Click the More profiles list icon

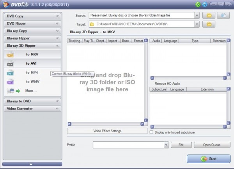pos(11,91)
